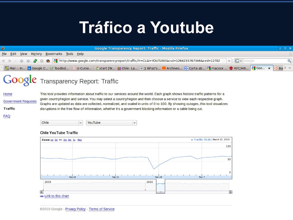Open the Link to this chart link
Screen dimensions: 293x220
tap(57, 196)
